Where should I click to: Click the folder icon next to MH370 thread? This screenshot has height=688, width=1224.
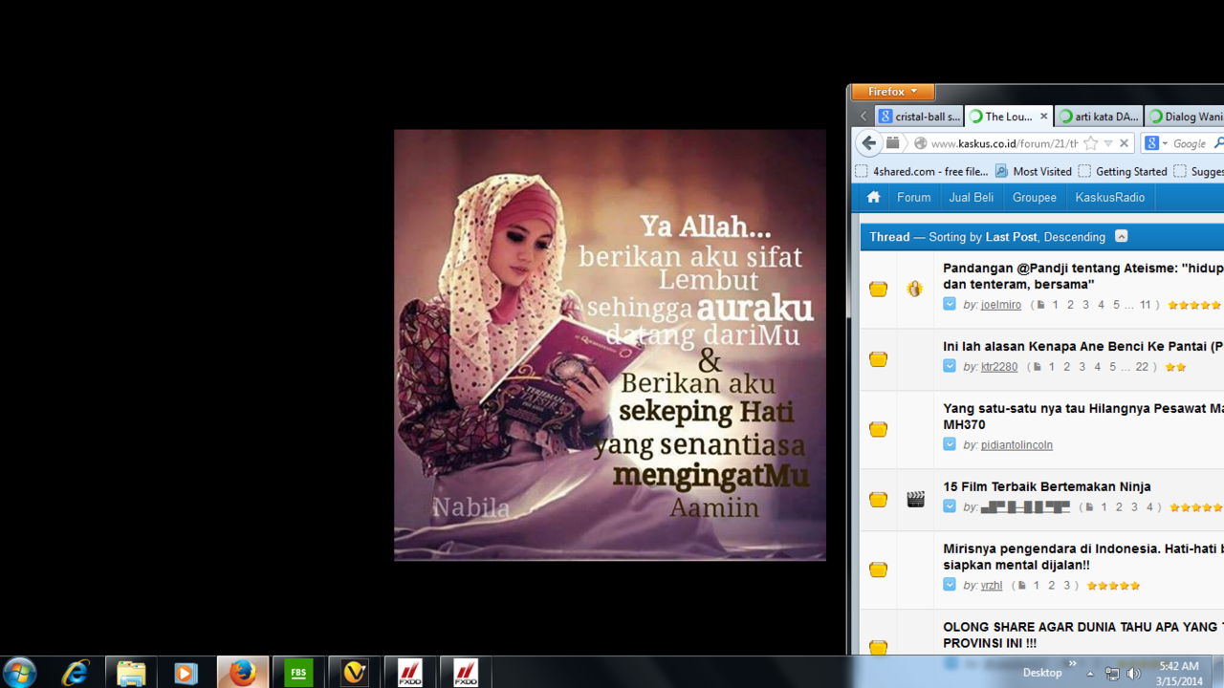click(877, 429)
